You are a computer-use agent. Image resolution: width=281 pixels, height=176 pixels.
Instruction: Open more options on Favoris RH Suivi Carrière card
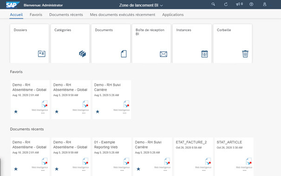[124, 113]
